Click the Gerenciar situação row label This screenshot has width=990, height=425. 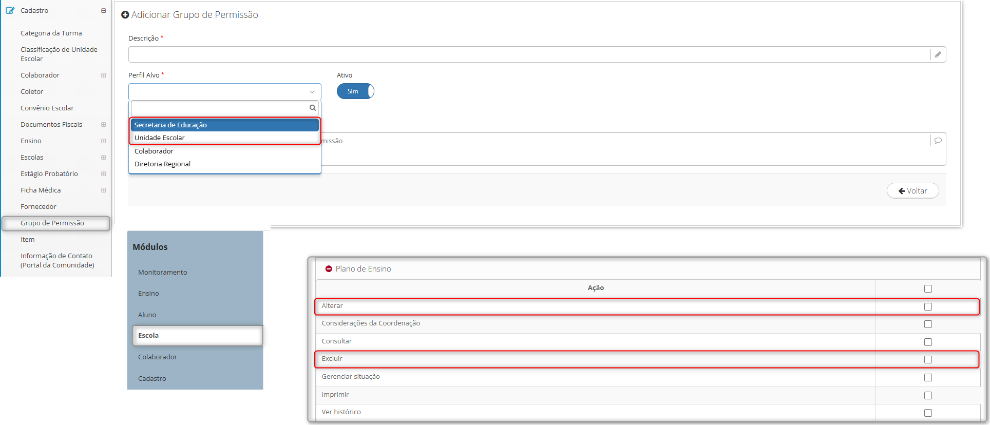(351, 377)
